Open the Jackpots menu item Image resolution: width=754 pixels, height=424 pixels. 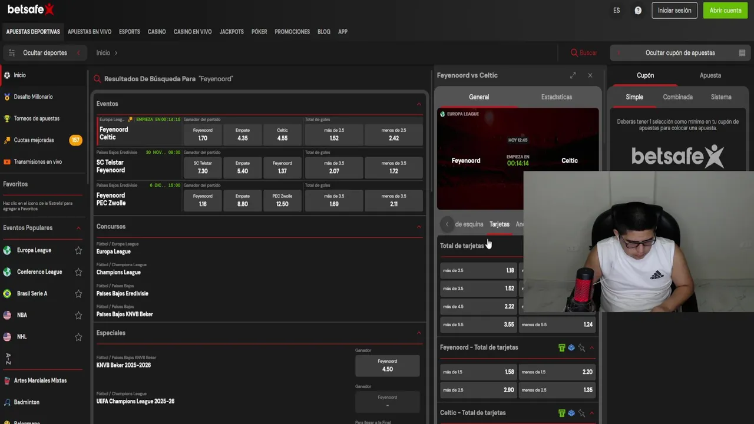[x=232, y=32]
